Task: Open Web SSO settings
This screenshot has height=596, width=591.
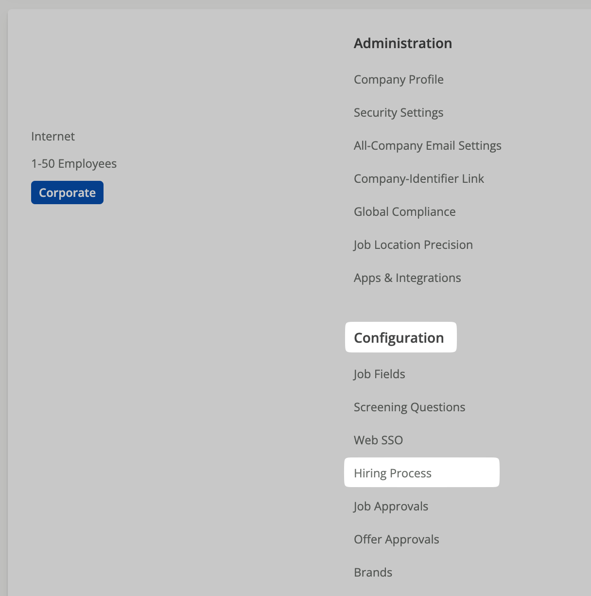Action: (378, 440)
